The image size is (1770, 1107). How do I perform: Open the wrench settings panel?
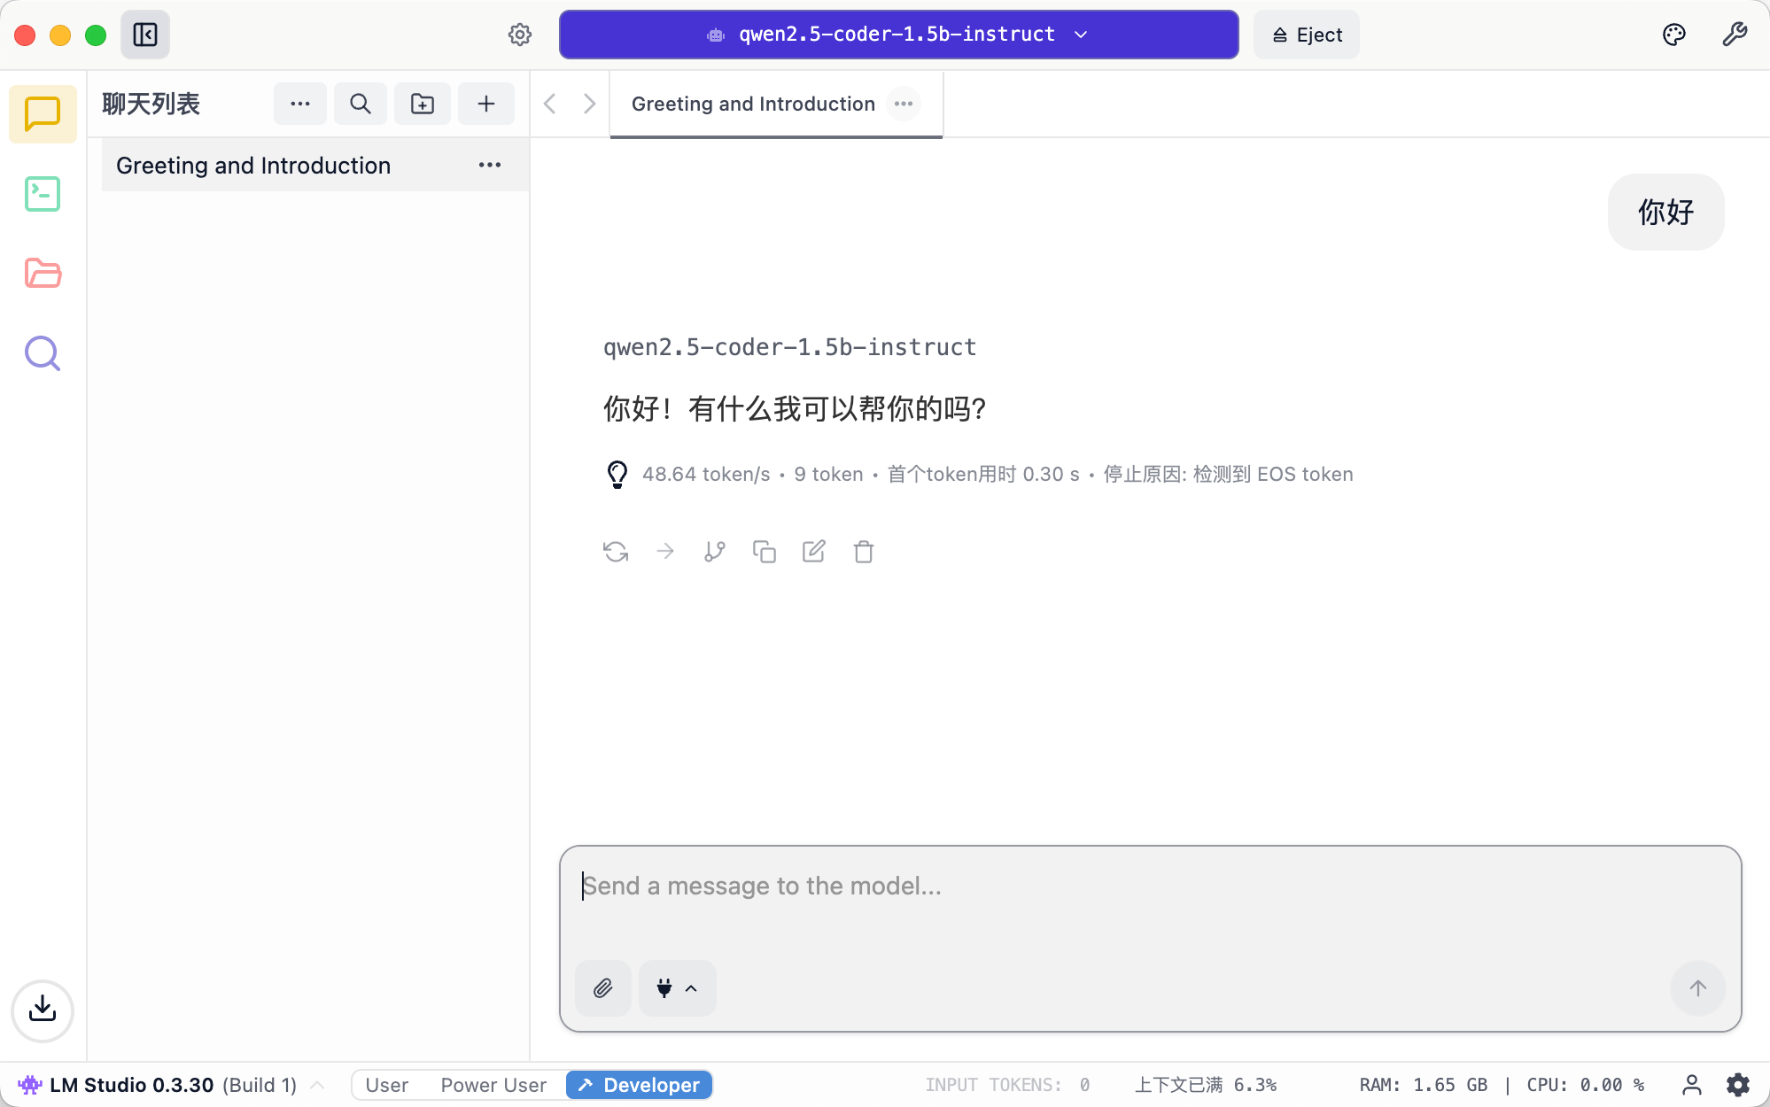pos(1735,35)
